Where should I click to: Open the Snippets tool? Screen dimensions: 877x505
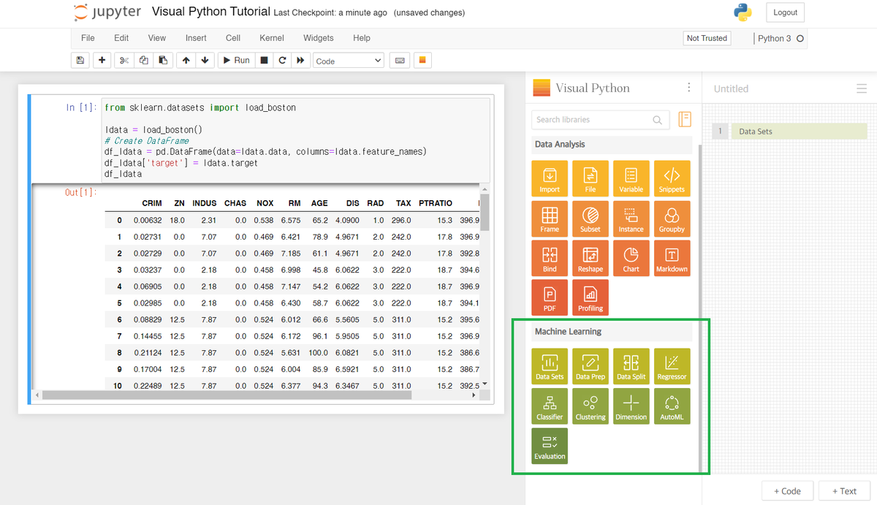coord(672,178)
